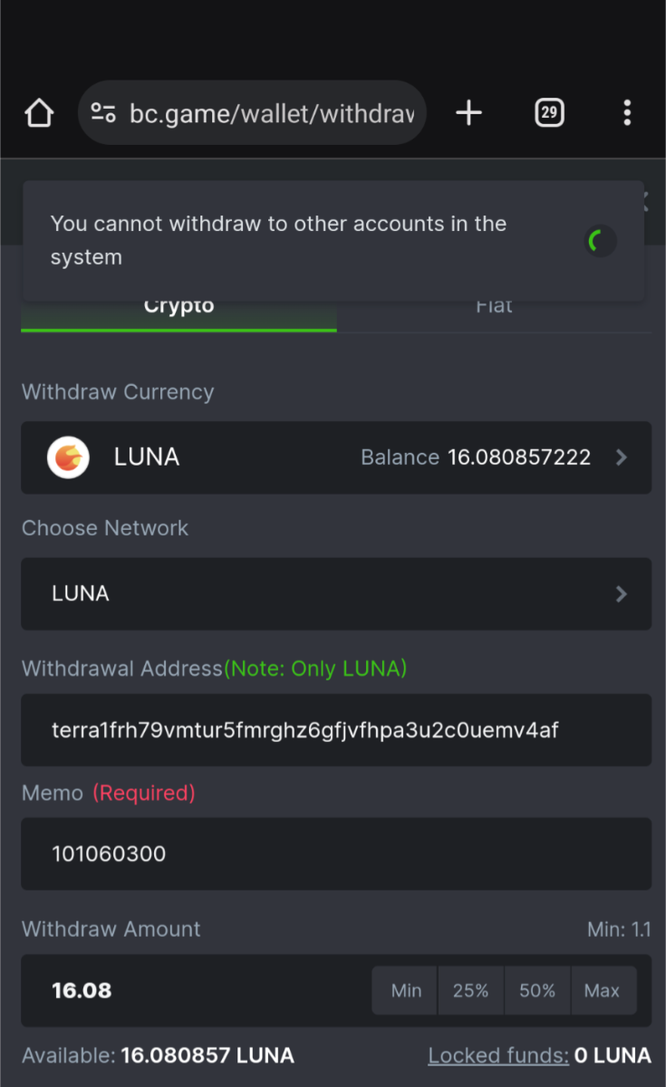Tap the address bar URL
Image resolution: width=666 pixels, height=1087 pixels.
272,113
